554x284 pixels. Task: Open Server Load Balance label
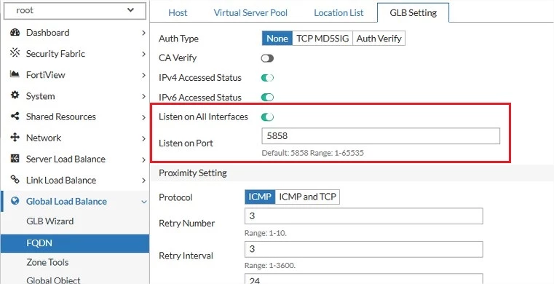click(x=66, y=159)
